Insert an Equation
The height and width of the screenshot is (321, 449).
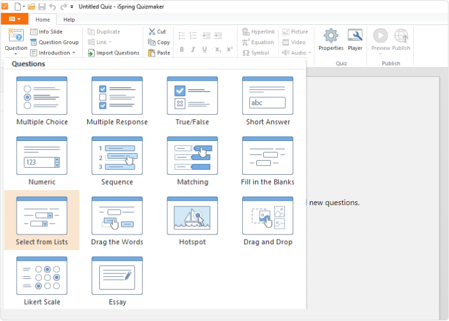[x=258, y=42]
